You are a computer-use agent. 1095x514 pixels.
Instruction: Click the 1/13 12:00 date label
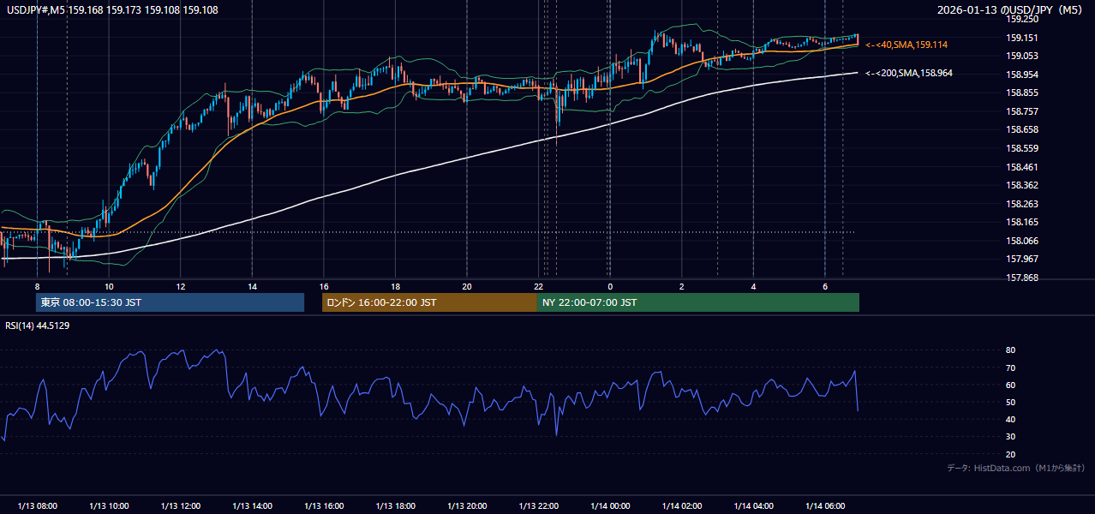tap(180, 506)
